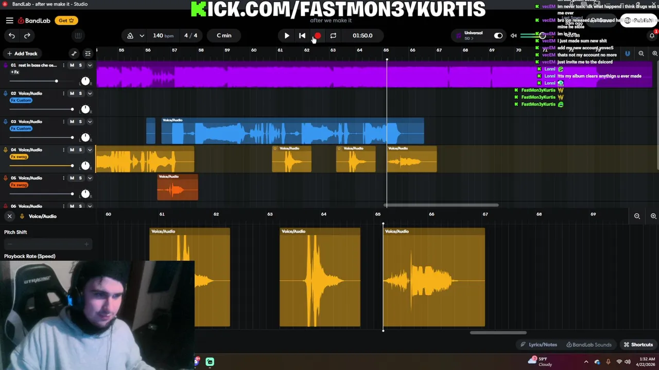Click the master volume speaker icon

point(513,35)
